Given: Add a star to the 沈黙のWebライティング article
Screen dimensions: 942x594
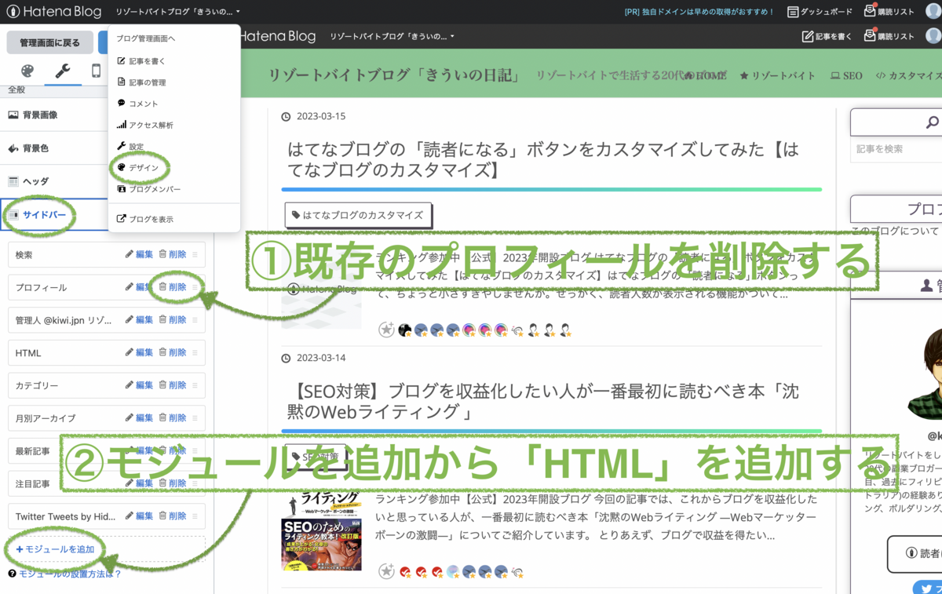Looking at the screenshot, I should tap(385, 572).
